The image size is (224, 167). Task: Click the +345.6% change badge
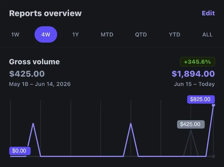(197, 61)
